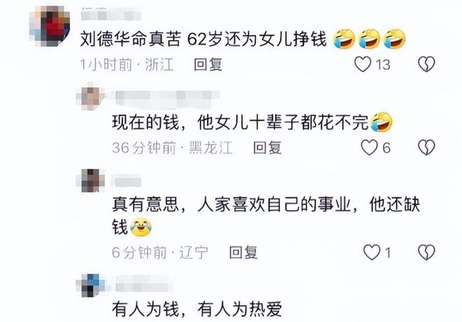Viewport: 462px width, 322px height.
Task: Select comment text 刘德华命真苦 62岁还为女儿挣钱
Action: tap(204, 39)
